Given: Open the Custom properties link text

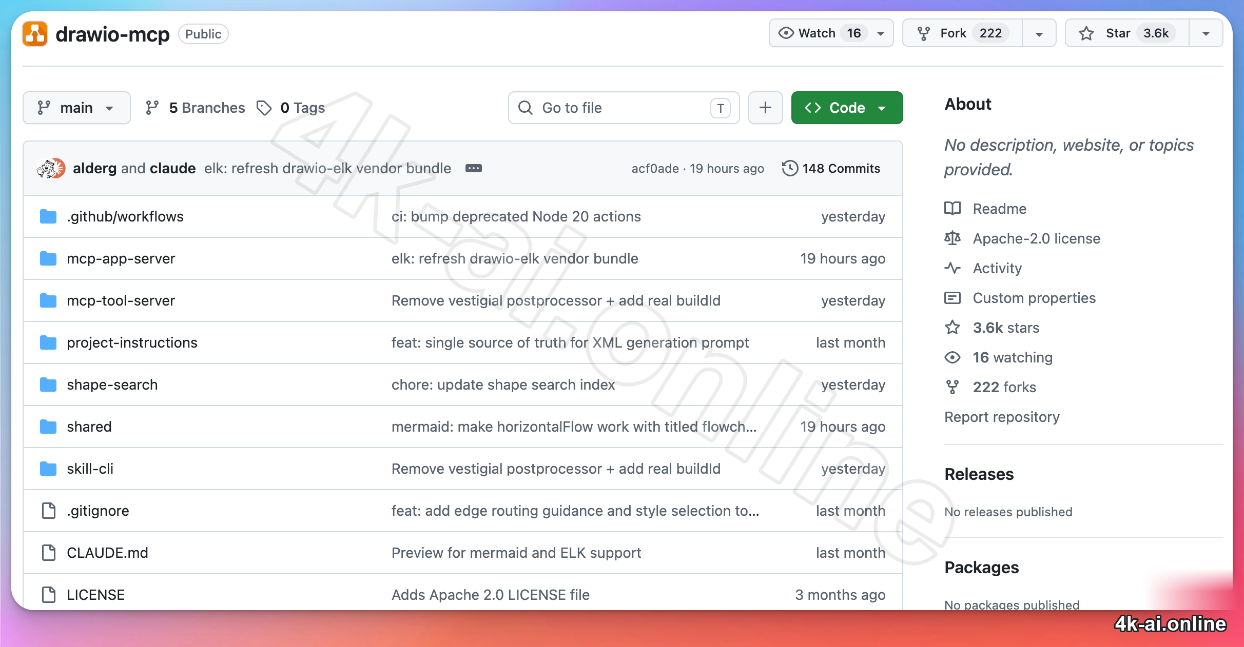Looking at the screenshot, I should [x=1034, y=298].
